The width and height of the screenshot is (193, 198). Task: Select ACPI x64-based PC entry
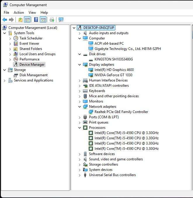[109, 44]
